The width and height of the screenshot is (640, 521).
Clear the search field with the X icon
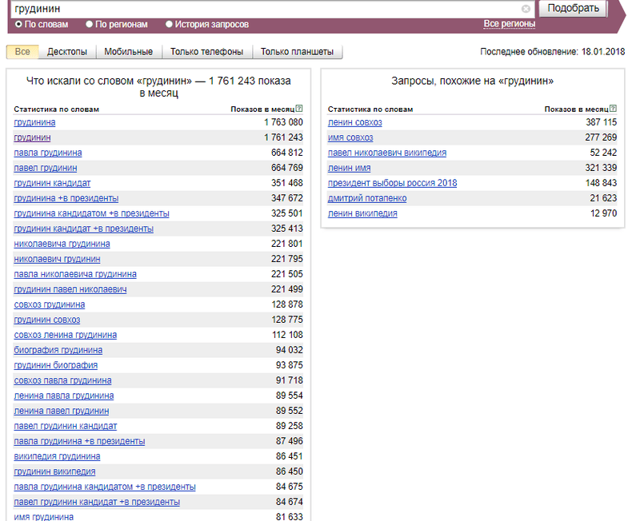[x=526, y=9]
